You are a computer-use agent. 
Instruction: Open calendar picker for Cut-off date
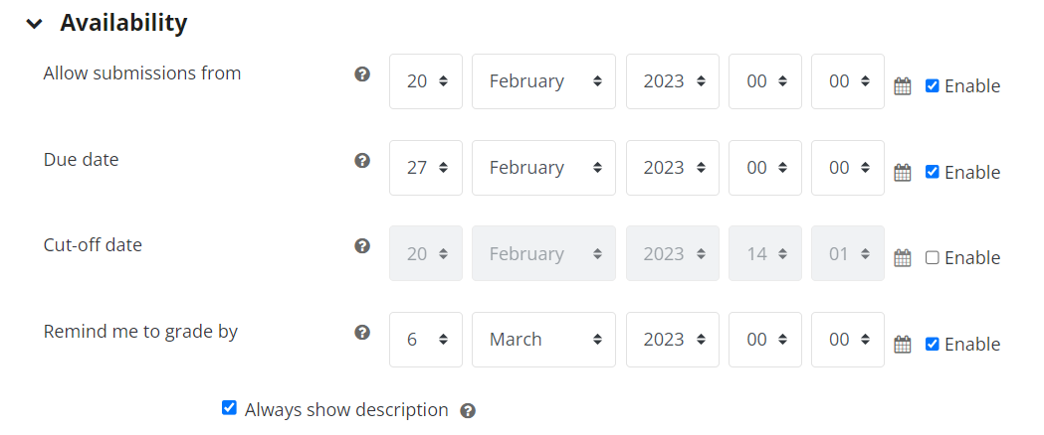[903, 257]
